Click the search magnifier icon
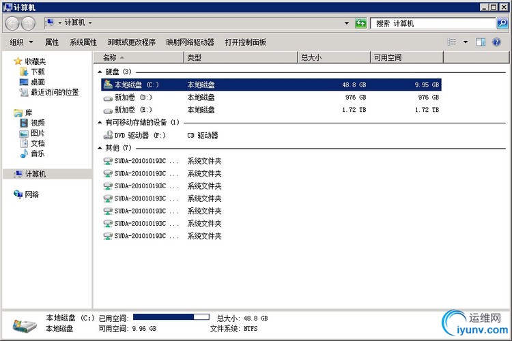512x341 pixels. pos(502,23)
